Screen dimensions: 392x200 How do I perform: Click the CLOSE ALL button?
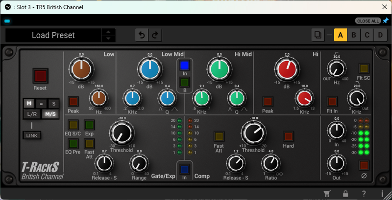click(x=368, y=21)
